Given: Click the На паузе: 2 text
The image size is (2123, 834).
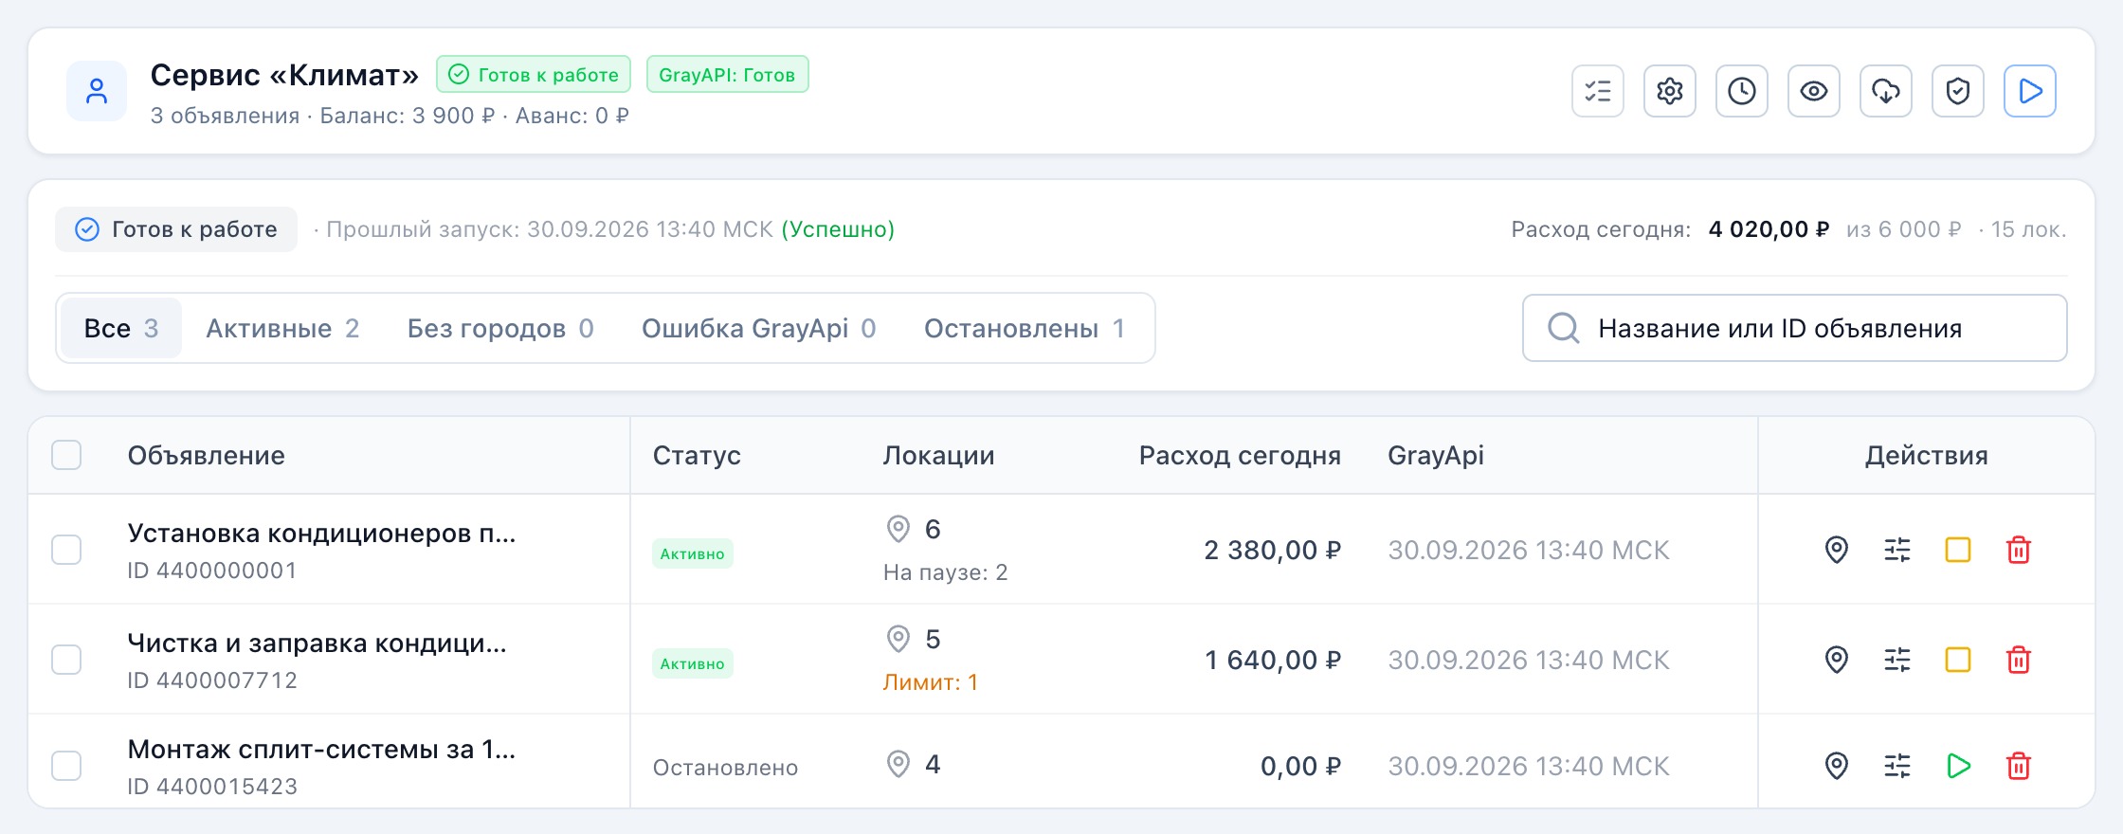Looking at the screenshot, I should (x=945, y=572).
